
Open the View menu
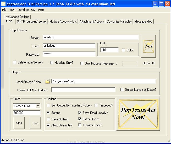12,10
